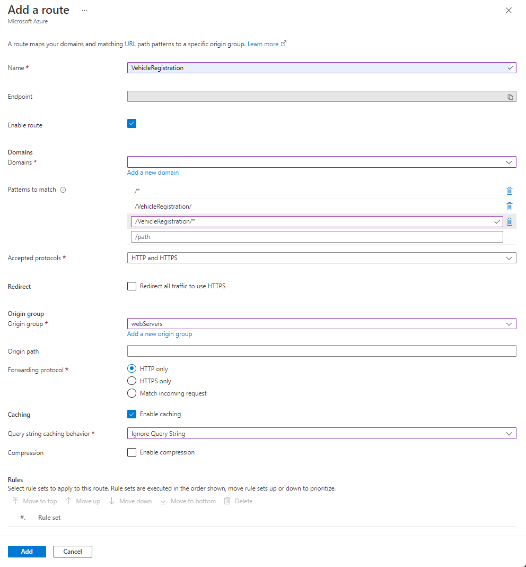Click the /path pattern input field
This screenshot has height=567, width=526.
(x=317, y=237)
